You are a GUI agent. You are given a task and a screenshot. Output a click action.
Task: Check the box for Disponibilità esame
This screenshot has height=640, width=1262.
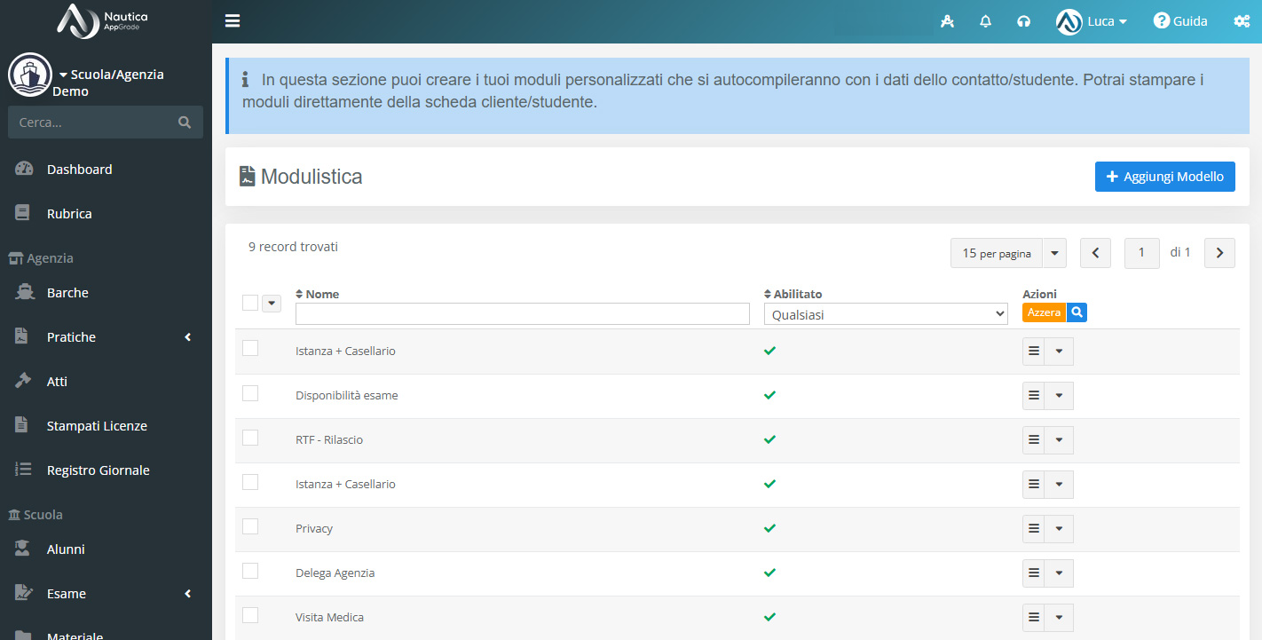250,392
